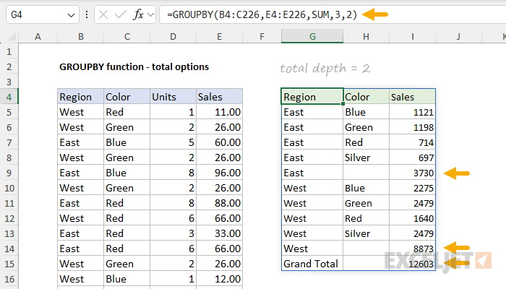Viewport: 506px width, 289px height.
Task: Click grand total value 12603
Action: coord(413,264)
